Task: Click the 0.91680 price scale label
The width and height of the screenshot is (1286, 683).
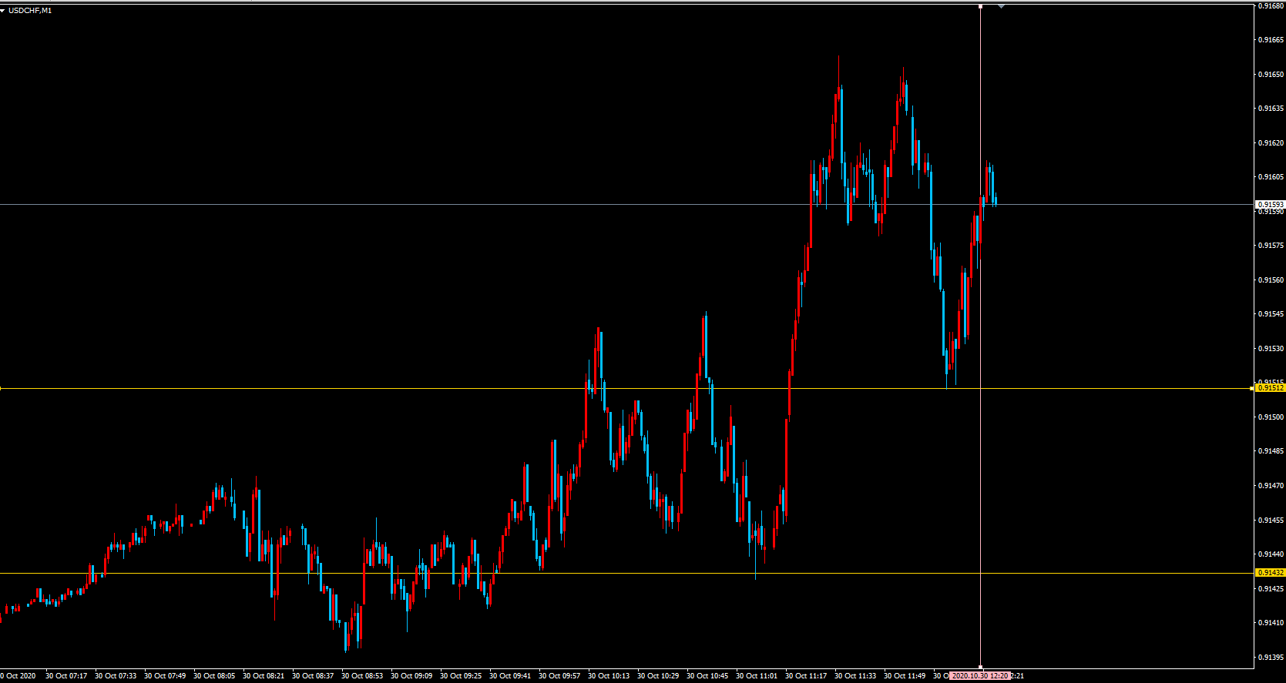Action: [1271, 6]
